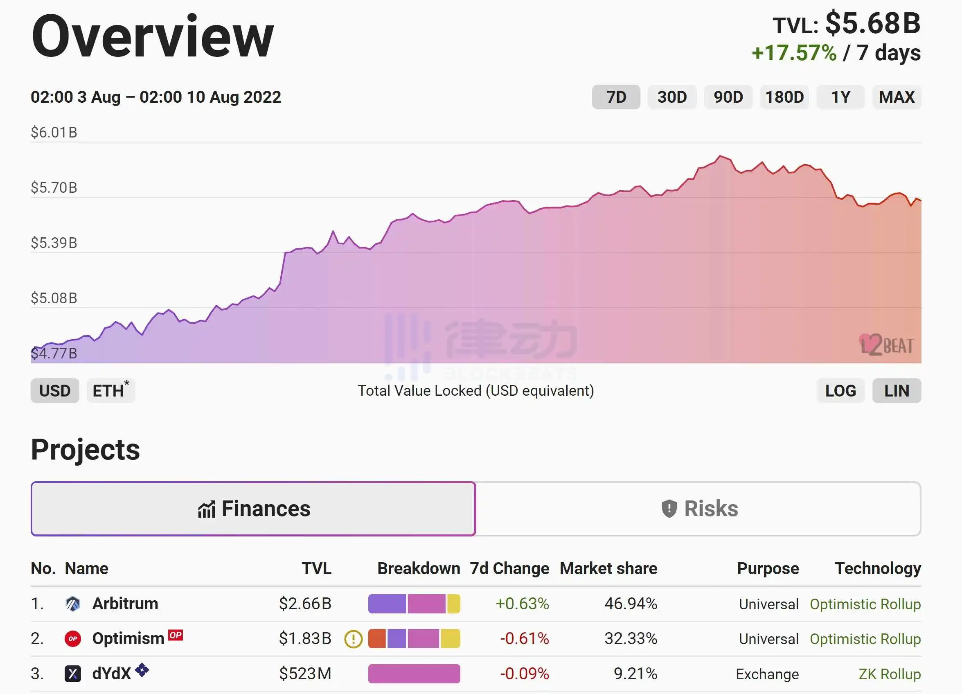The image size is (962, 694).
Task: Select the 30D time range
Action: (671, 97)
